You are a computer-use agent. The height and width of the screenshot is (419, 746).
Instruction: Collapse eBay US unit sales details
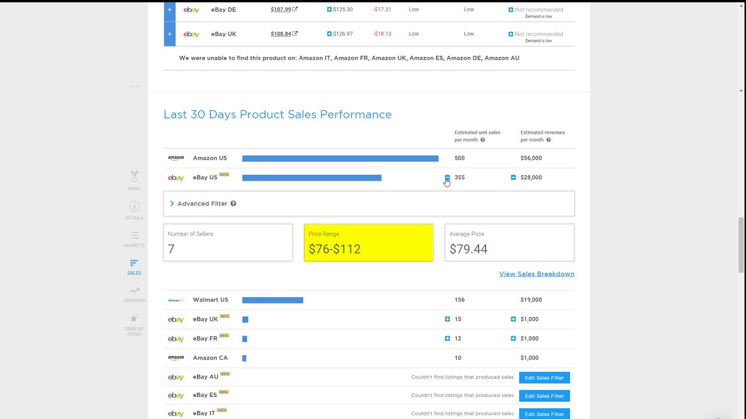pyautogui.click(x=448, y=177)
